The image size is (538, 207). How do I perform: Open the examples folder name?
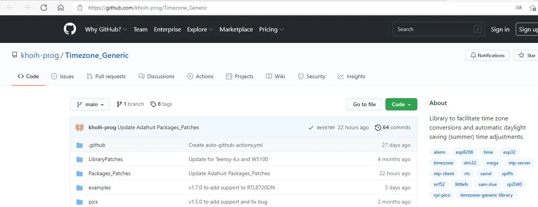click(100, 188)
